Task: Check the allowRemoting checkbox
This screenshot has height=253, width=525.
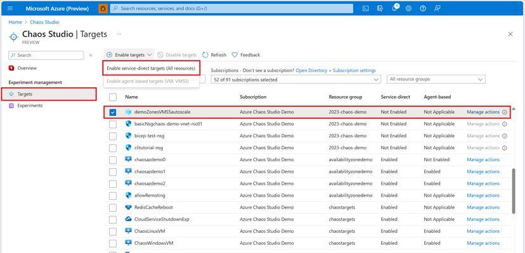Action: [x=113, y=195]
